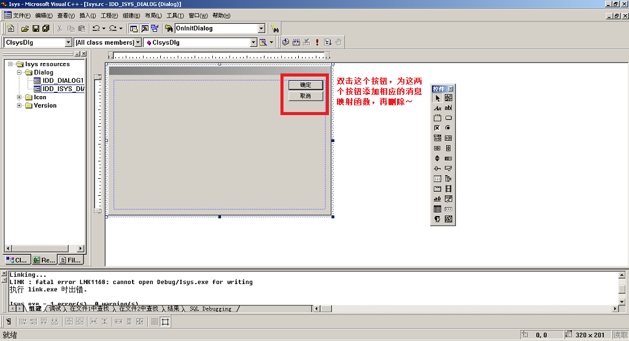The image size is (629, 341).
Task: Collapse the Isys resources tree node
Action: (x=10, y=64)
